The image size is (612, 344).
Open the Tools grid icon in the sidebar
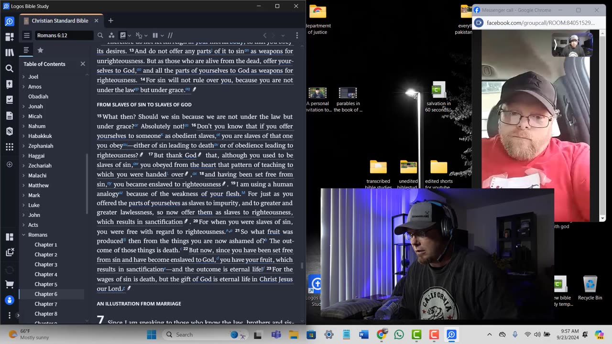(x=10, y=147)
